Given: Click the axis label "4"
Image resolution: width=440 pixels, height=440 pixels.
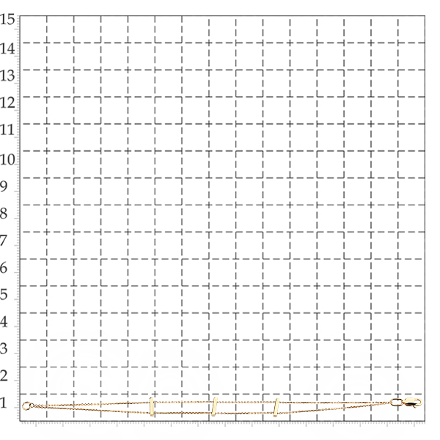Looking at the screenshot, I should (x=4, y=322).
